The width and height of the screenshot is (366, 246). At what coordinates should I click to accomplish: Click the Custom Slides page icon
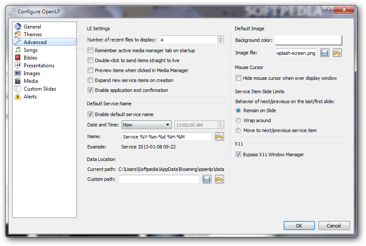18,89
